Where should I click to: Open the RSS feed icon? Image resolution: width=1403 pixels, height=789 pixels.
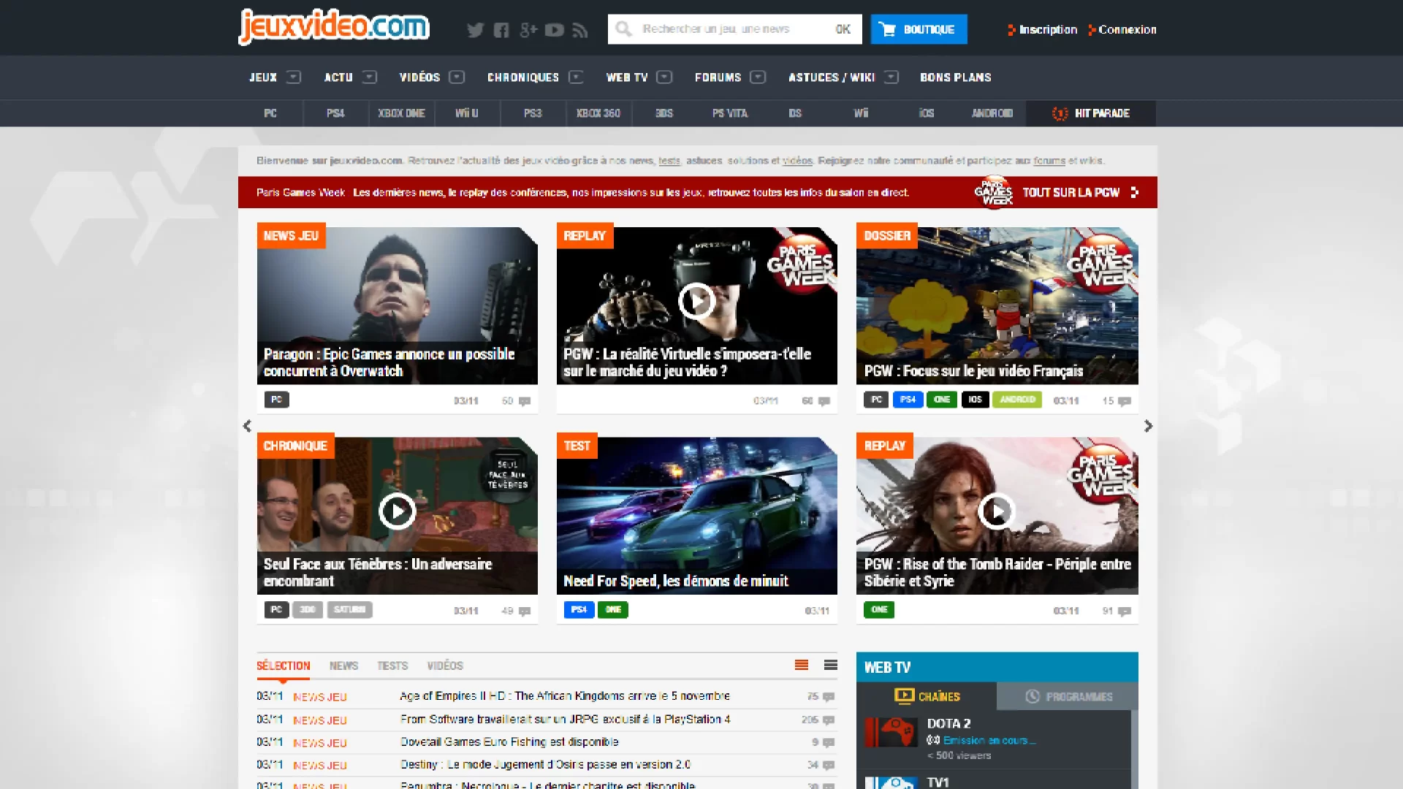580,30
